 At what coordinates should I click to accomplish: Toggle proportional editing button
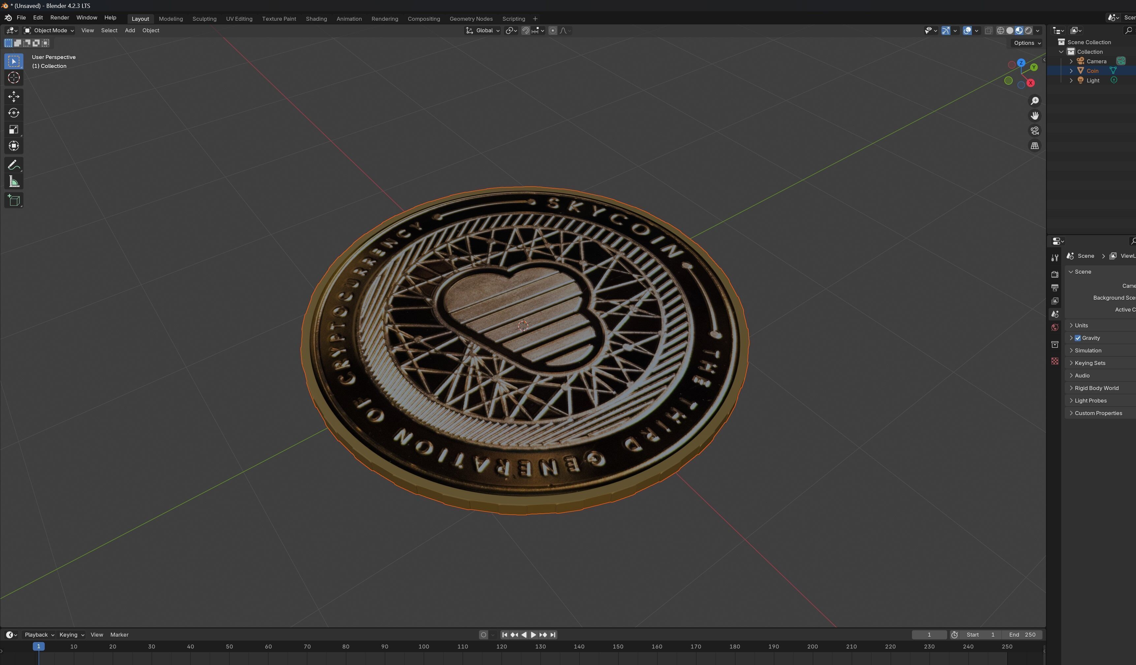(x=553, y=31)
